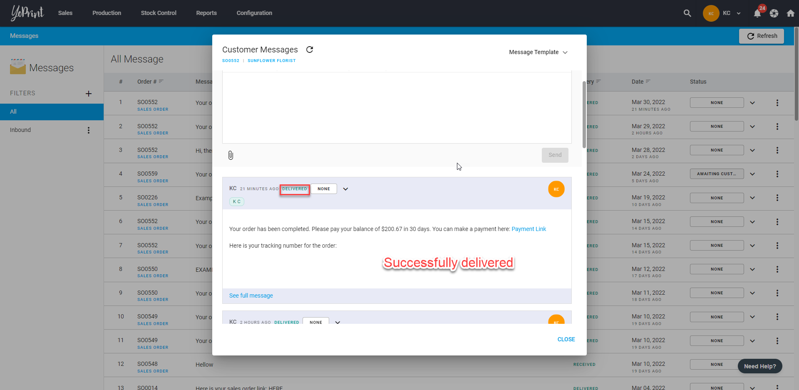Click AWAITING CUST status button
The width and height of the screenshot is (799, 390).
(717, 174)
